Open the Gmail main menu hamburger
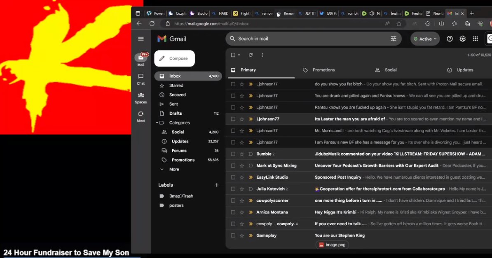Viewport: 492px width, 258px height. [141, 39]
